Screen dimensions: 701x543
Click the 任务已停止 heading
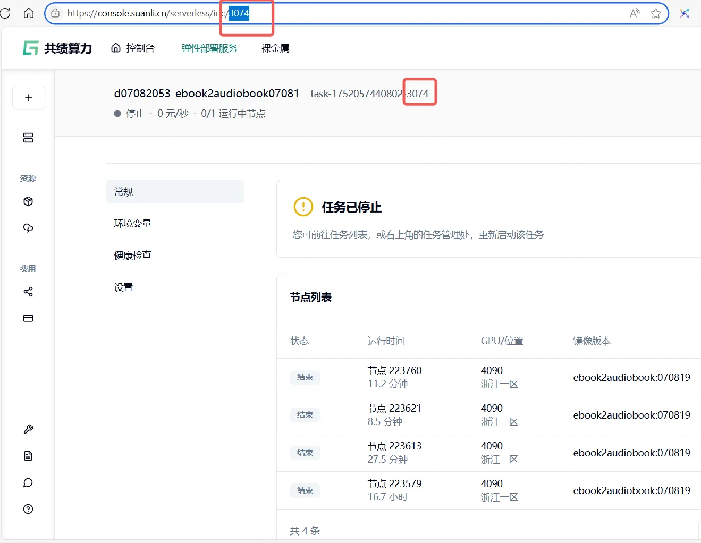(352, 207)
